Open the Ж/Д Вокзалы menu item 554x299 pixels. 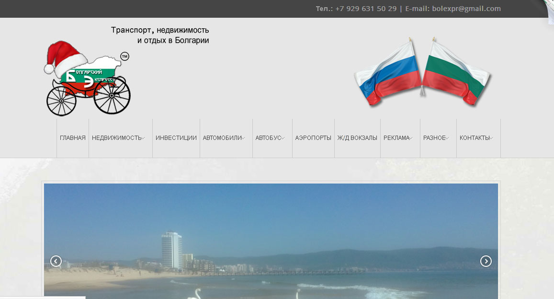click(357, 138)
